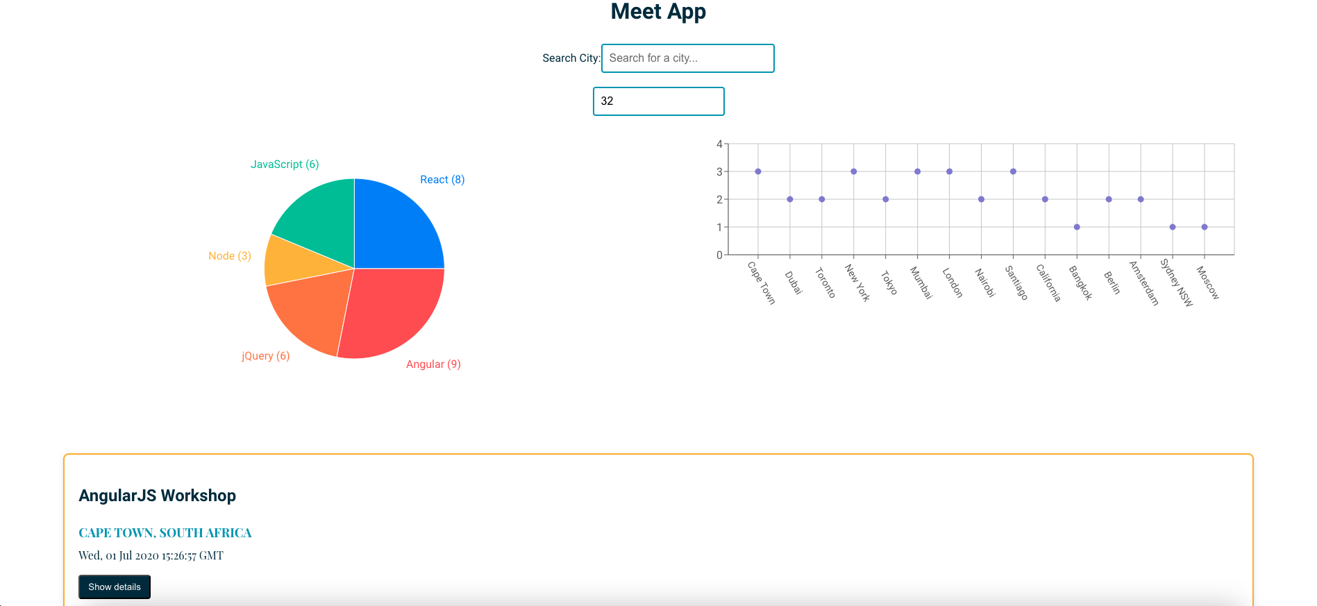Click the AngularJS Workshop event title
The width and height of the screenshot is (1317, 606).
(x=158, y=496)
